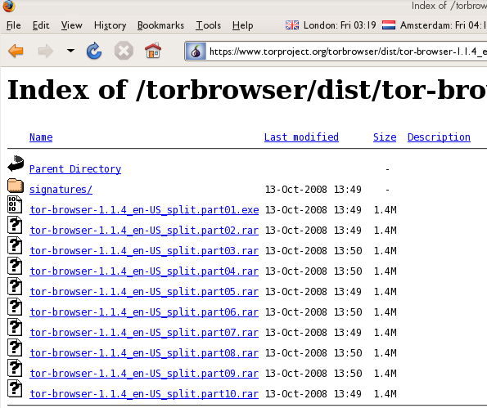Viewport: 487px width, 408px height.
Task: Open the History menu
Action: coord(110,25)
